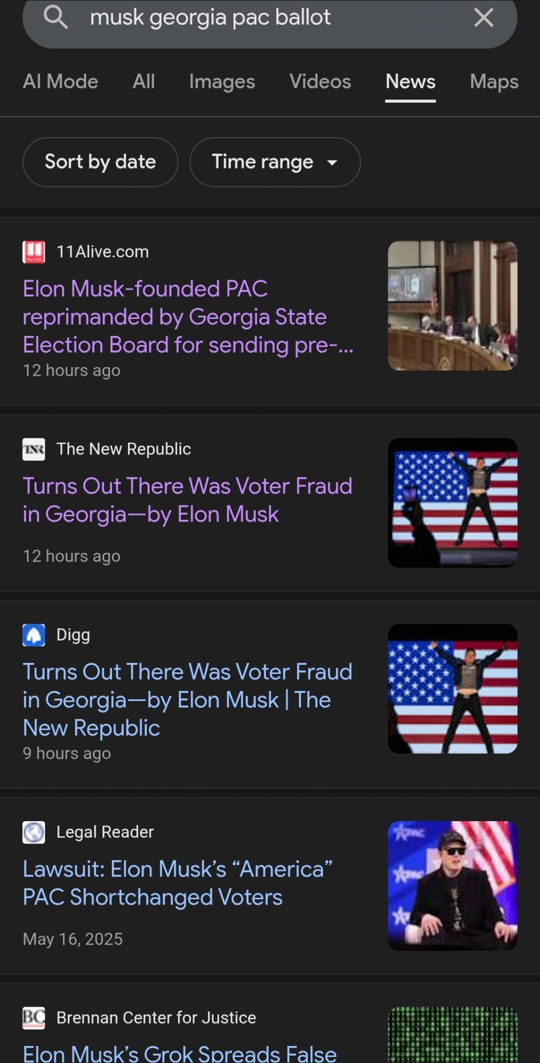This screenshot has width=540, height=1063.
Task: Tap the Digg site favicon
Action: 33,635
